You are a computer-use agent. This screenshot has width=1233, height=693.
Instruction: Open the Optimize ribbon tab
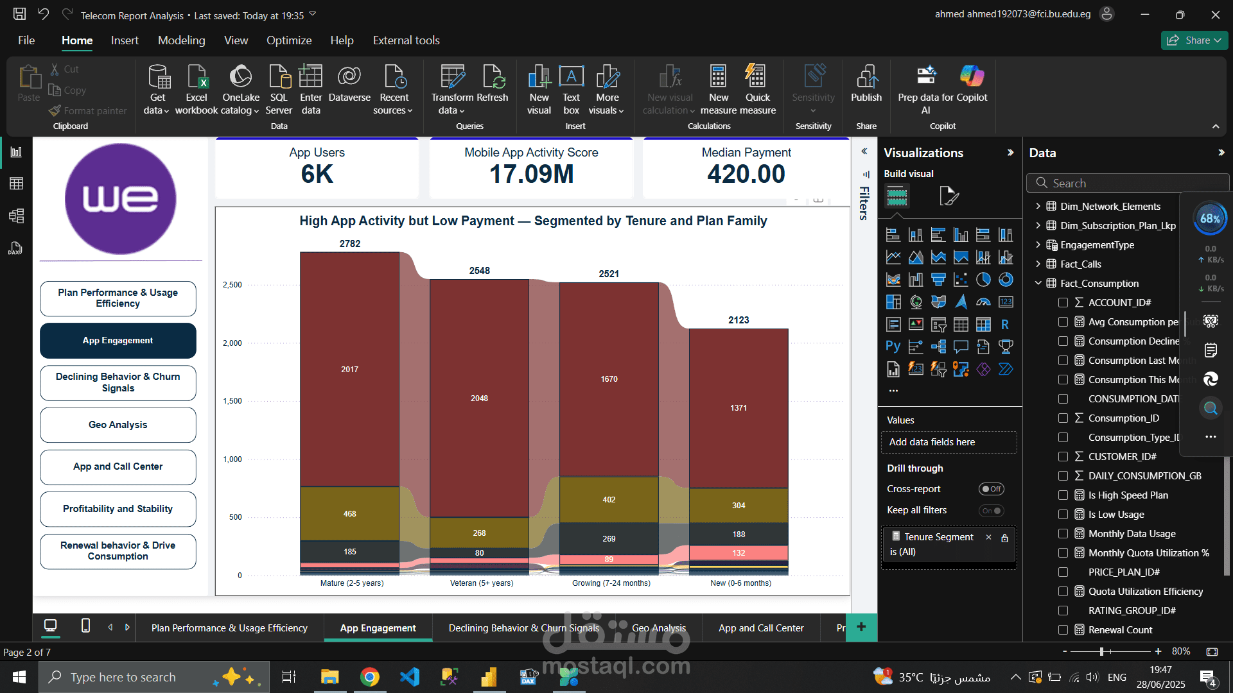(289, 40)
